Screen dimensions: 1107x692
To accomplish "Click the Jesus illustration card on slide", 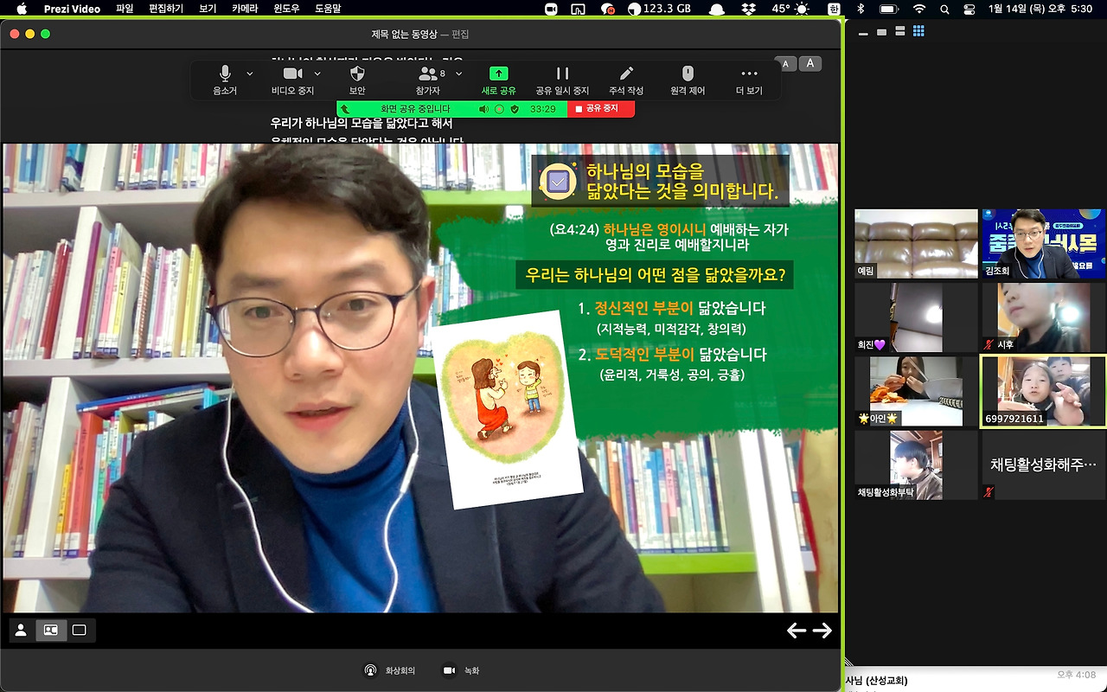I will coord(507,411).
